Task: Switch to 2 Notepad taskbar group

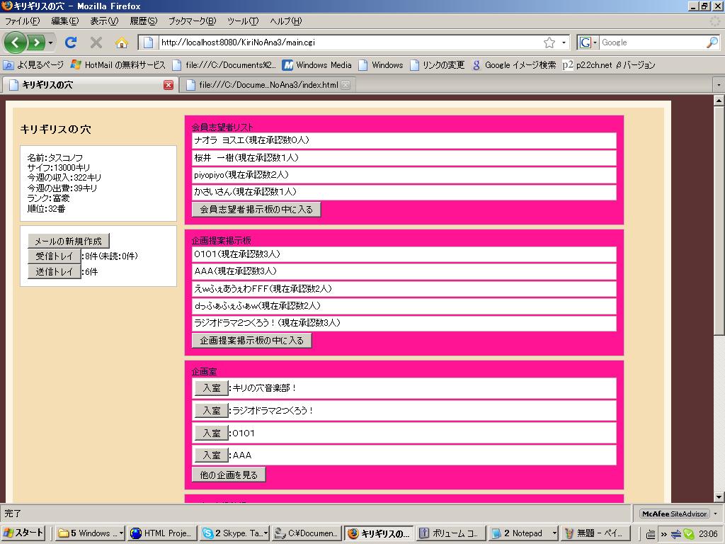Action: pos(523,533)
